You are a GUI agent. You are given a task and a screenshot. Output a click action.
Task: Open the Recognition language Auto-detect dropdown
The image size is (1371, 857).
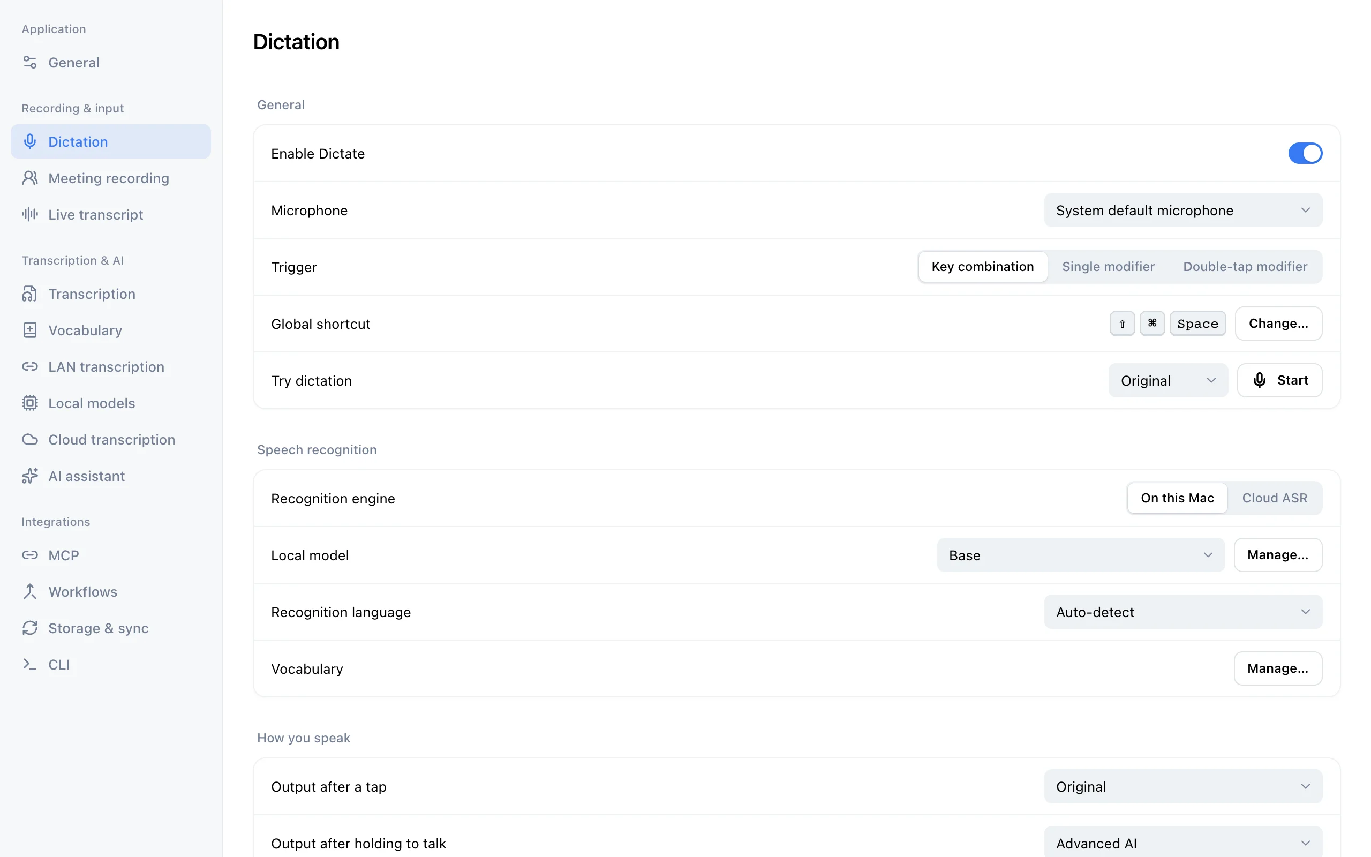[x=1183, y=612]
